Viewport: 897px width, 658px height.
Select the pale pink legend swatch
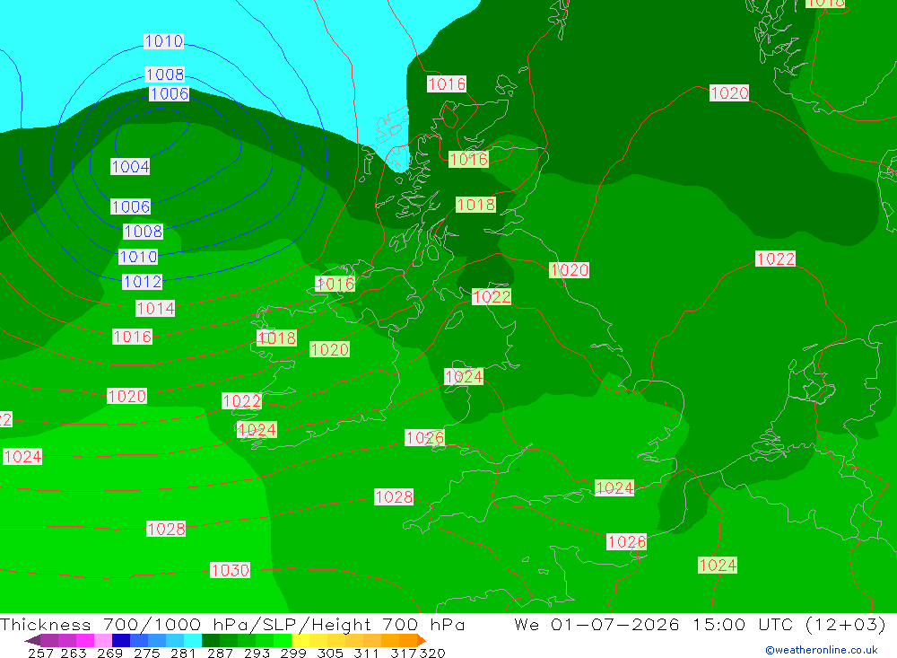pyautogui.click(x=103, y=640)
